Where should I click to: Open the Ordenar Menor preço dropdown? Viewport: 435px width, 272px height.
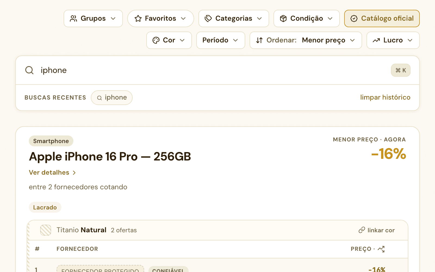pos(306,40)
